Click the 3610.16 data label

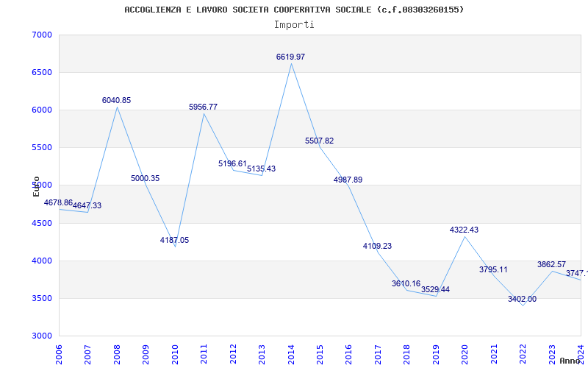click(406, 283)
